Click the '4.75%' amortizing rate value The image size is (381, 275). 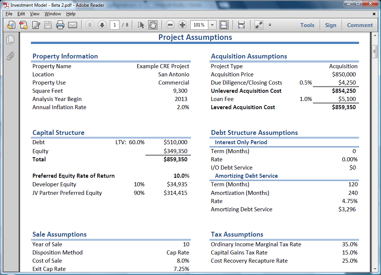350,201
